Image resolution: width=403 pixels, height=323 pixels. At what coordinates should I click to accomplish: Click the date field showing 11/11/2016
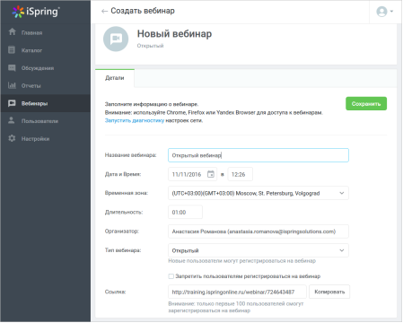192,174
